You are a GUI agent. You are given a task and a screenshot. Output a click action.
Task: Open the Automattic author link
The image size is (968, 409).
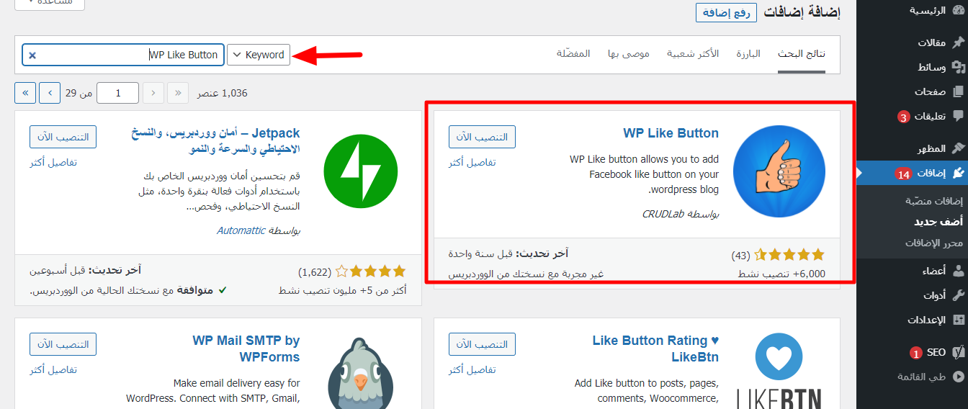241,230
